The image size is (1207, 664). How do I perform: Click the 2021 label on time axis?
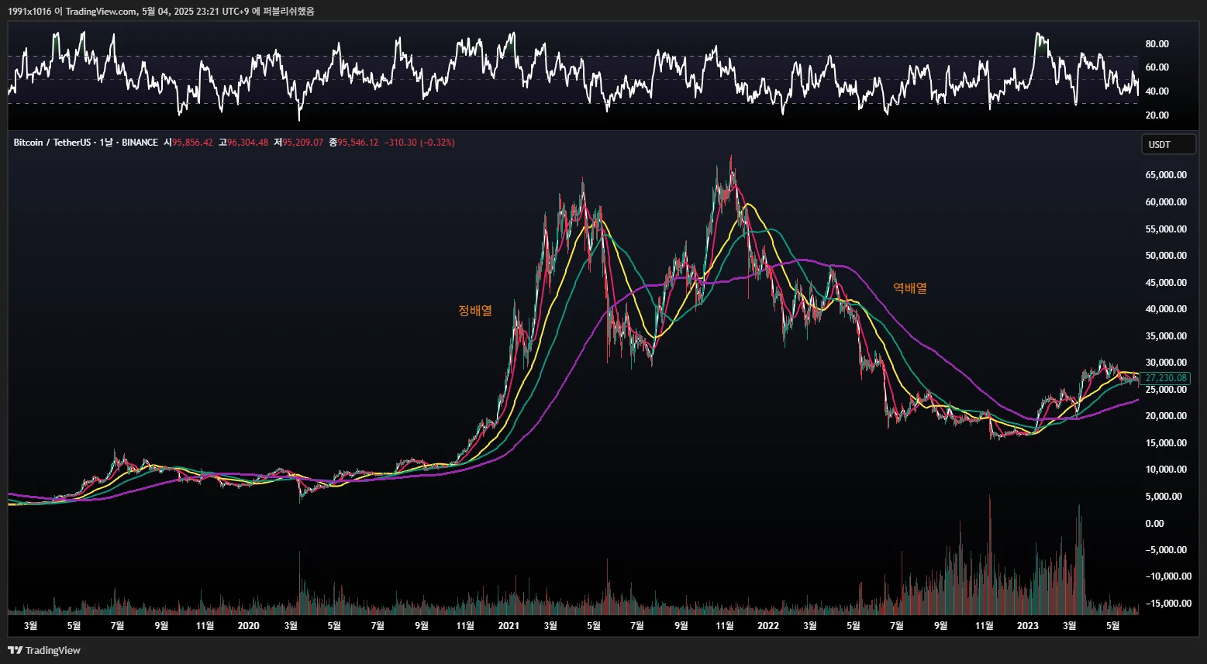(x=509, y=626)
